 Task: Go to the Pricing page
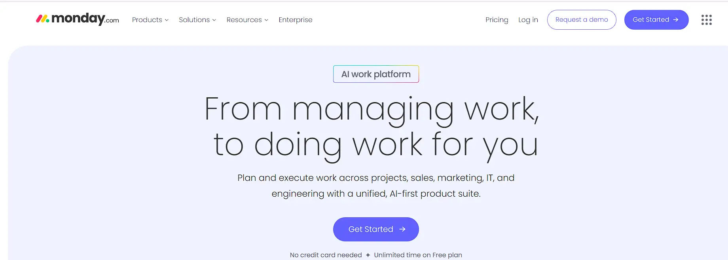coord(497,20)
